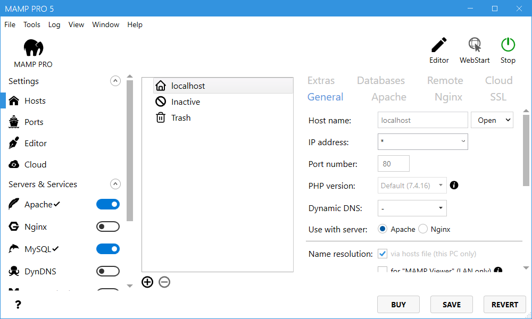The width and height of the screenshot is (532, 319).
Task: Select the Nginx radio button
Action: tap(423, 229)
